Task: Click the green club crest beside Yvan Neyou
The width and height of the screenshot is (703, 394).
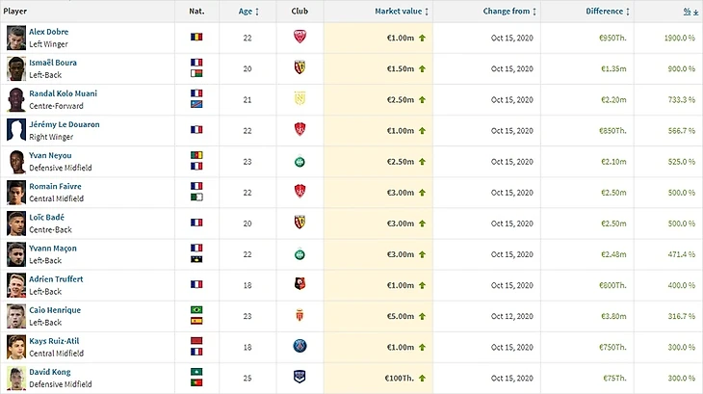Action: (299, 160)
